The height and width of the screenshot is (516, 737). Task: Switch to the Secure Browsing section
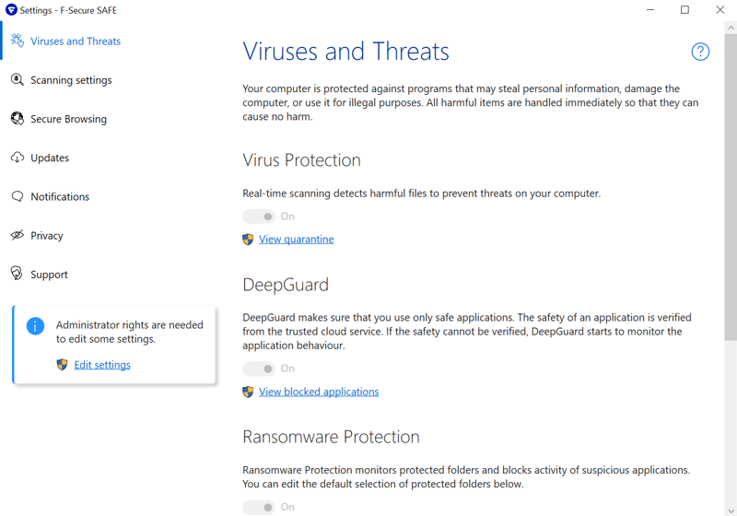[x=68, y=120]
